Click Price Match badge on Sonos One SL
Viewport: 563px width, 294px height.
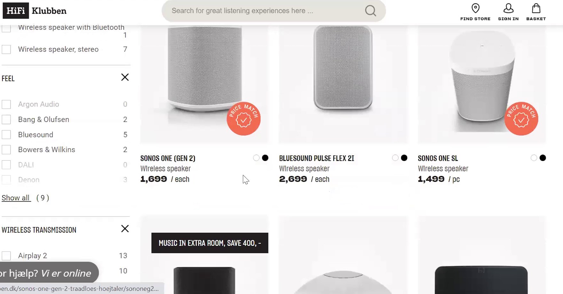pyautogui.click(x=521, y=119)
